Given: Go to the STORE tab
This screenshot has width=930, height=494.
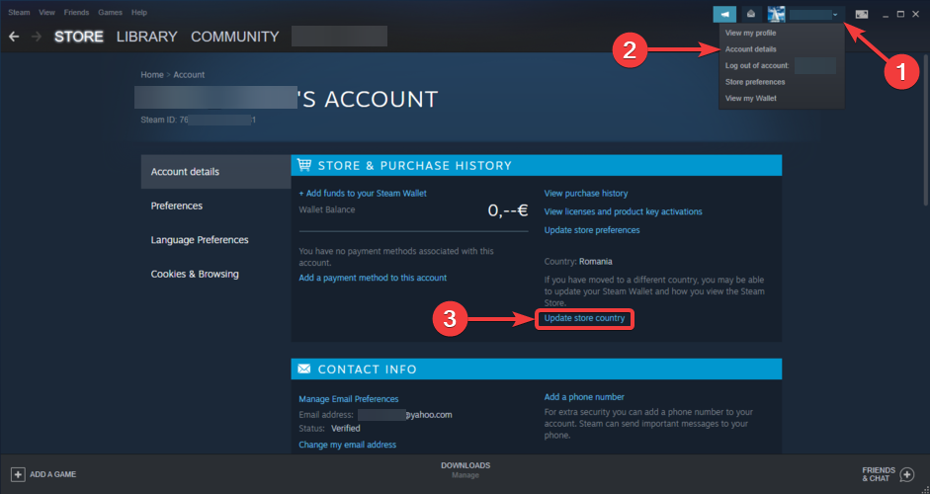Looking at the screenshot, I should (79, 37).
